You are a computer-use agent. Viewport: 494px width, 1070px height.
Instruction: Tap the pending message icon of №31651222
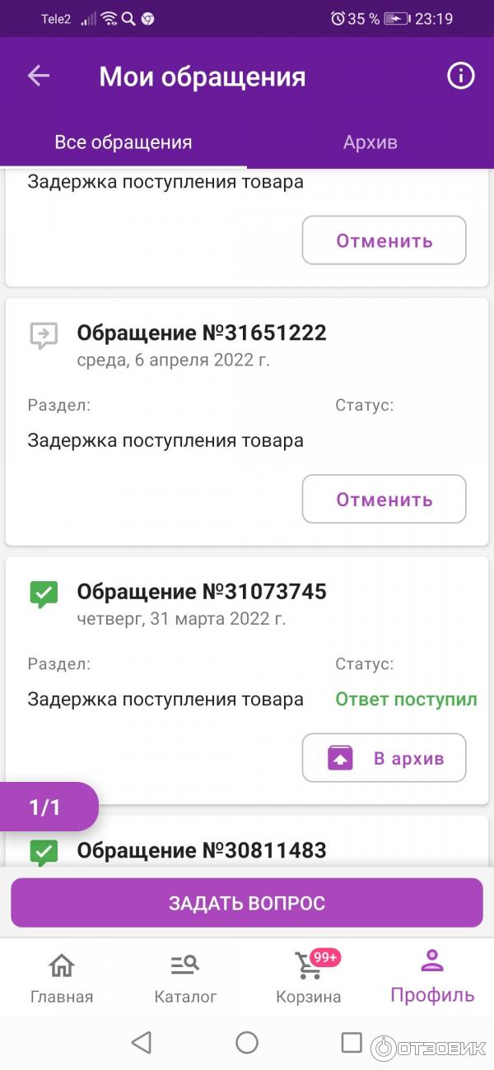pos(44,335)
